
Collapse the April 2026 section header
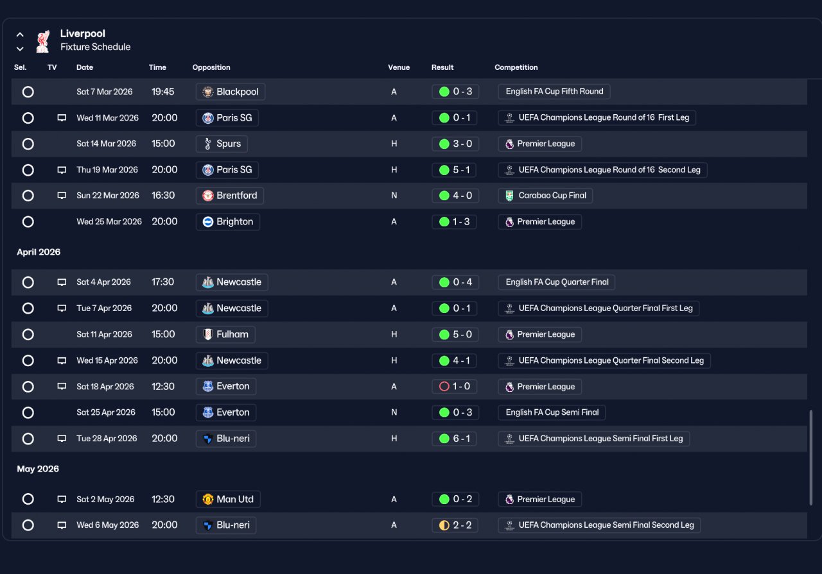coord(39,252)
